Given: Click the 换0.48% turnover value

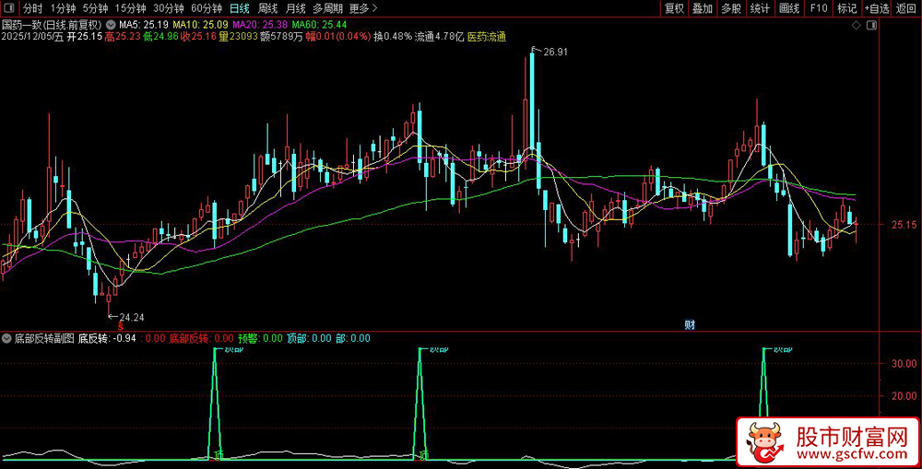Looking at the screenshot, I should [393, 37].
